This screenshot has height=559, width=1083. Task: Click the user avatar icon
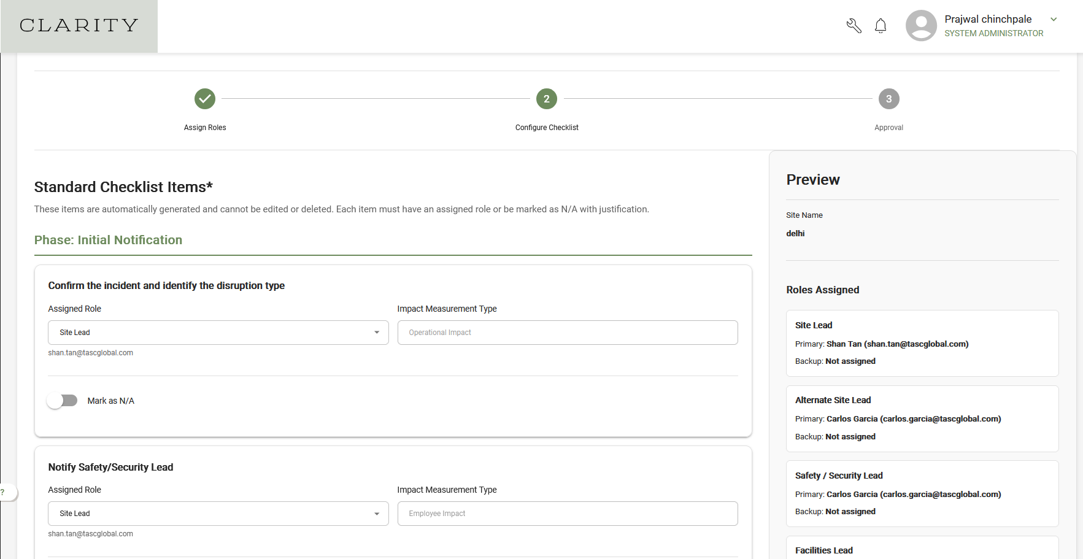pyautogui.click(x=921, y=26)
